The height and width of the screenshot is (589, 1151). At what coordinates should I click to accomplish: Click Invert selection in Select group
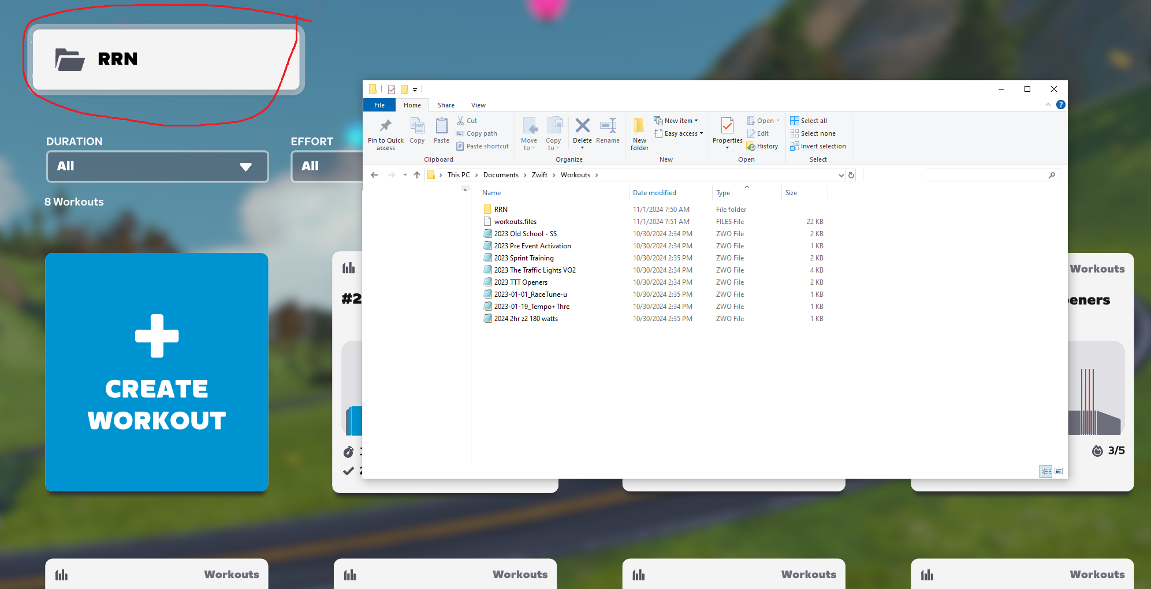818,147
